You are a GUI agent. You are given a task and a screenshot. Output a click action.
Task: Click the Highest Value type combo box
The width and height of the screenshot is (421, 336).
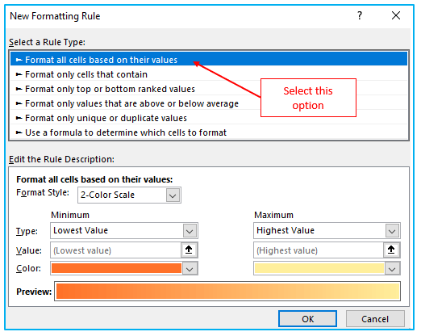tap(327, 231)
